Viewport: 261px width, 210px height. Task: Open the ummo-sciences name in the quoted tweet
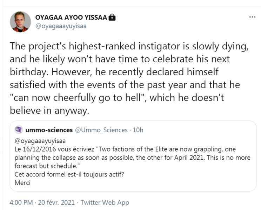pyautogui.click(x=49, y=130)
